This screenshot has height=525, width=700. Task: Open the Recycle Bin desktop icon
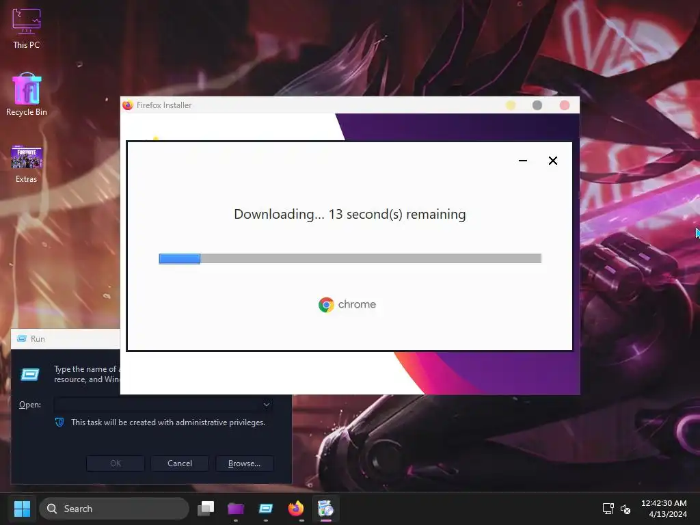(27, 94)
